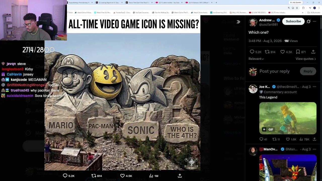Open more options on ManOv's reply
322x181 pixels.
click(314, 149)
